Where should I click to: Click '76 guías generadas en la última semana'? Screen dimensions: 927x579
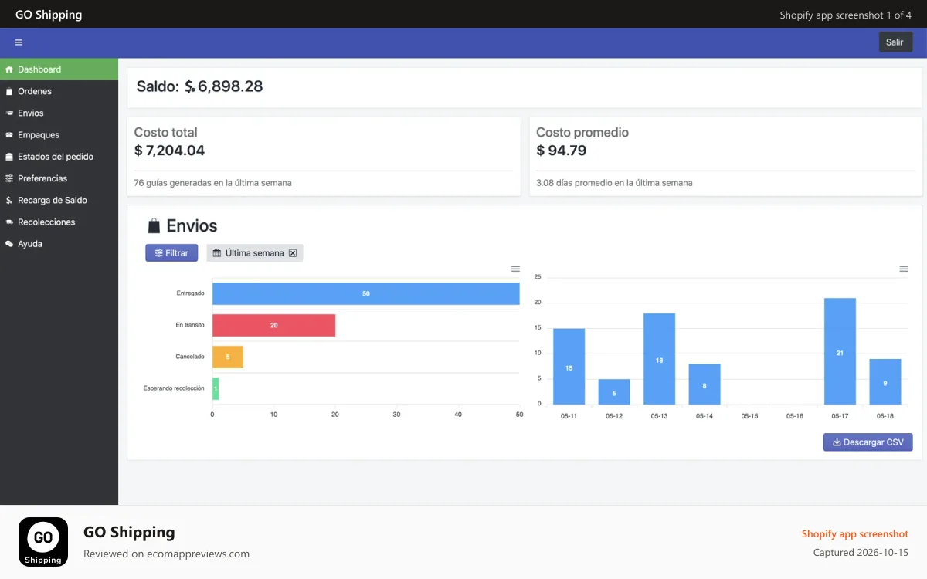[212, 183]
